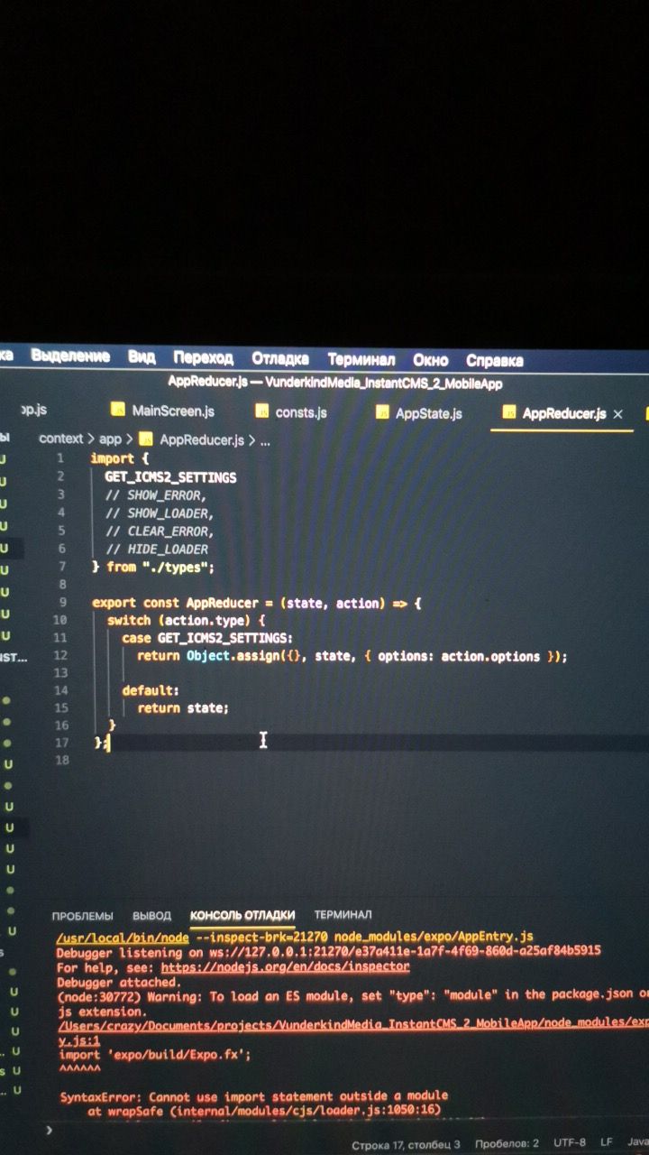The width and height of the screenshot is (649, 1155).
Task: Click Object.assign in the return statement
Action: click(231, 656)
